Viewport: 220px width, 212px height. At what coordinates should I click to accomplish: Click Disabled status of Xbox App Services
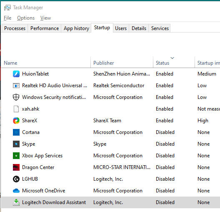tap(165, 156)
